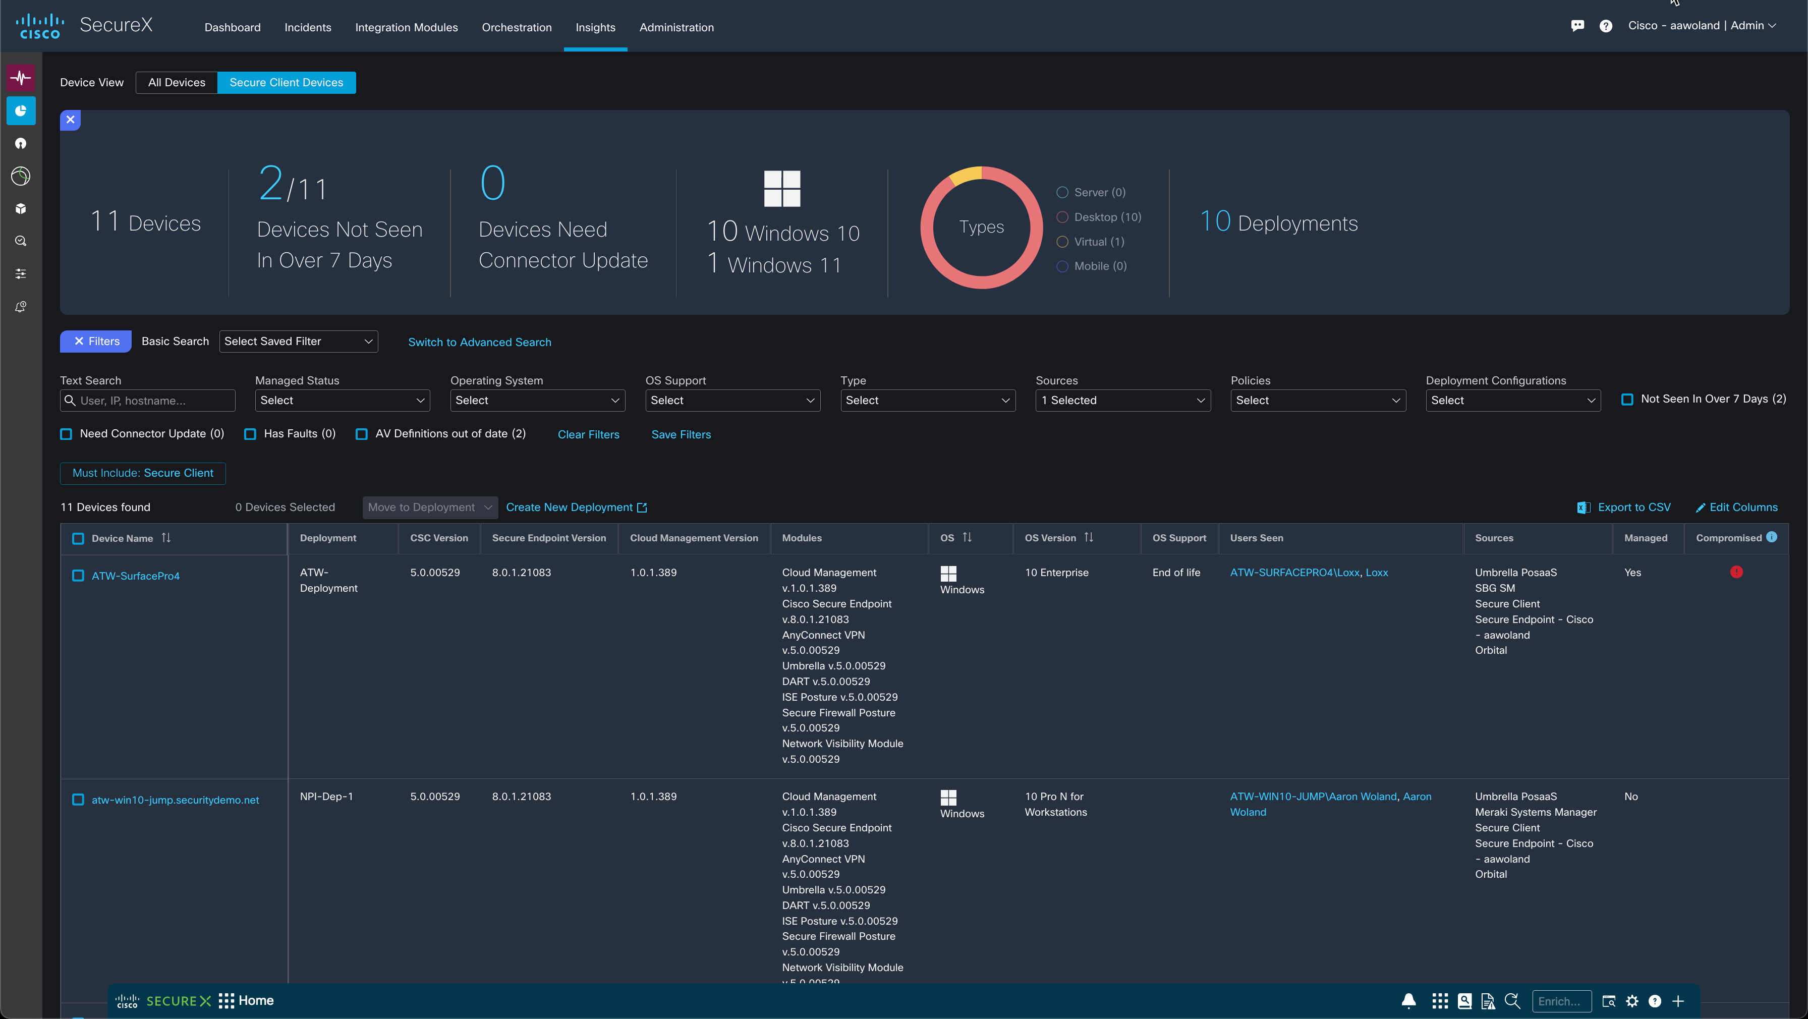Open the Operating System filter dropdown

[x=537, y=400]
